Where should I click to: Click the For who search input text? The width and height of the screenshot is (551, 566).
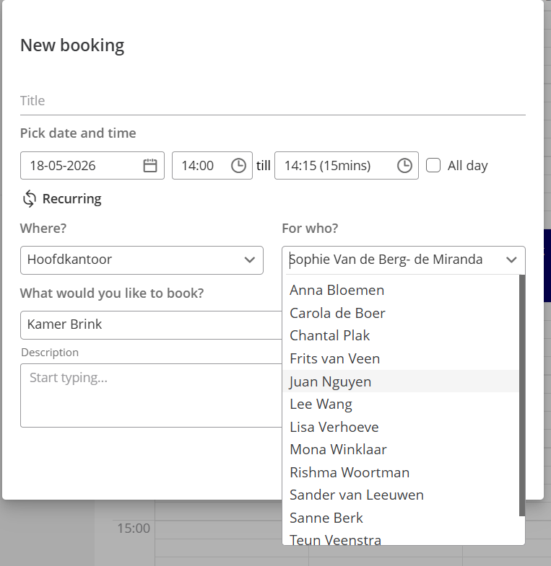point(386,260)
